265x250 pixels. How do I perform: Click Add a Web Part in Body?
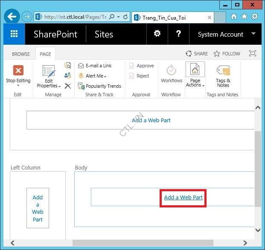click(183, 197)
